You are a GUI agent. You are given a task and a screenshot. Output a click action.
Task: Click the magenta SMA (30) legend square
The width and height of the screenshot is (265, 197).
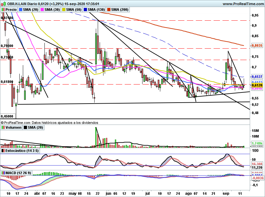[x=42, y=10]
